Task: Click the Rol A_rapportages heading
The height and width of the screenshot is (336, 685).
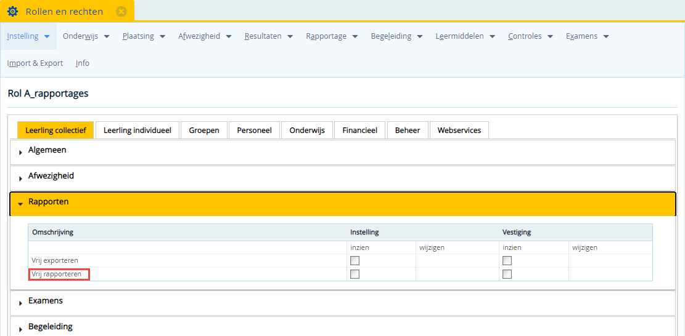Action: click(x=48, y=94)
